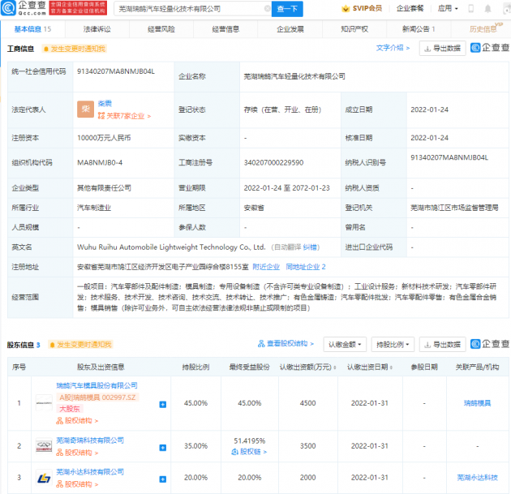Open the mobile phone icon in header
This screenshot has width=511, height=494.
click(x=471, y=9)
